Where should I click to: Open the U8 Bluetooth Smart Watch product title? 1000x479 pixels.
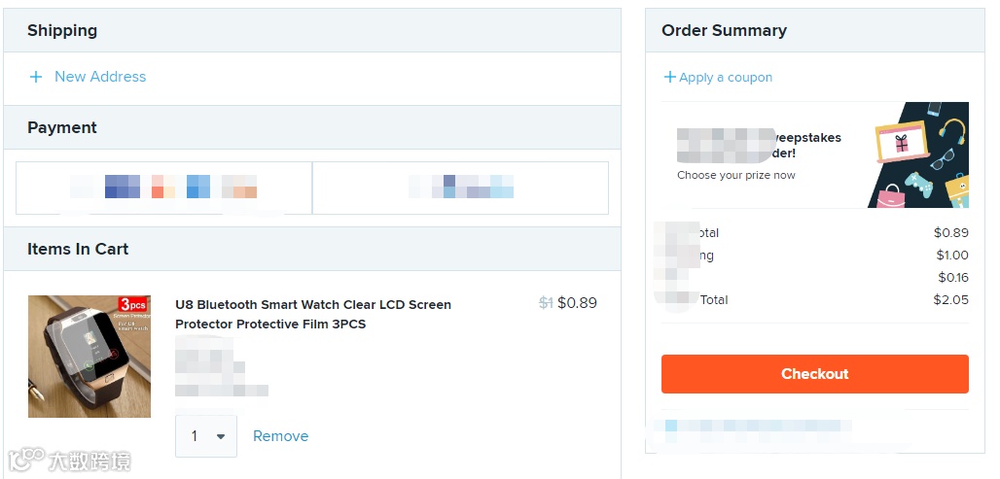[313, 314]
